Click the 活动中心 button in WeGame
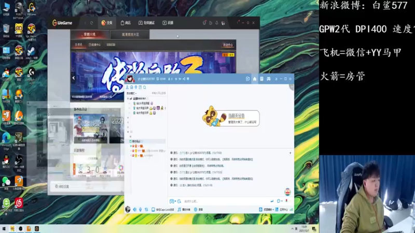415x233 pixels. [x=228, y=45]
